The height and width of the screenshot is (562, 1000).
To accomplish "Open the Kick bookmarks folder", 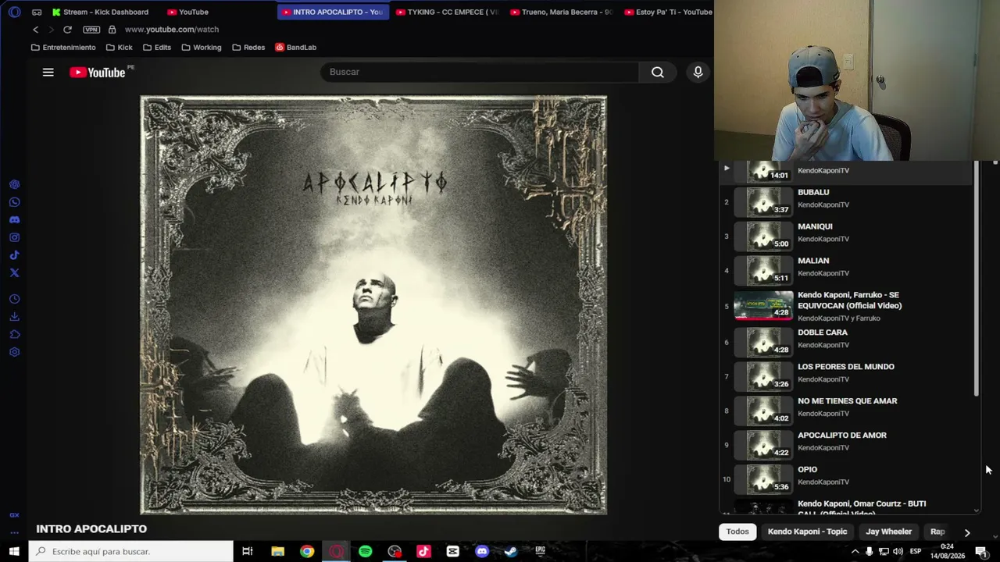I will click(119, 48).
